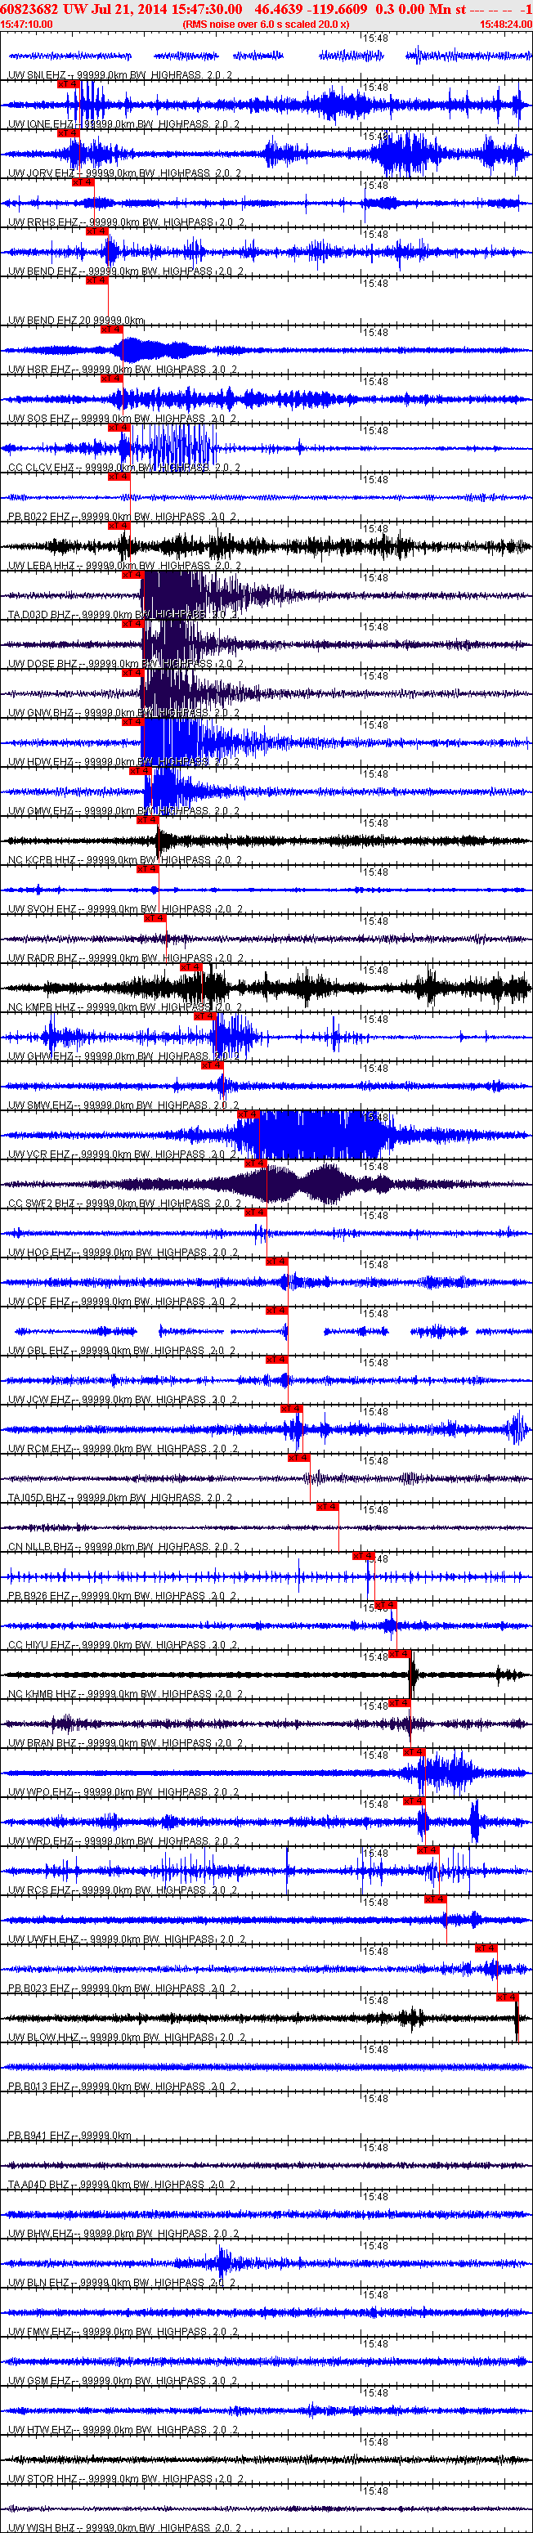Select the UW GNW BHZ trace label

(x=124, y=714)
